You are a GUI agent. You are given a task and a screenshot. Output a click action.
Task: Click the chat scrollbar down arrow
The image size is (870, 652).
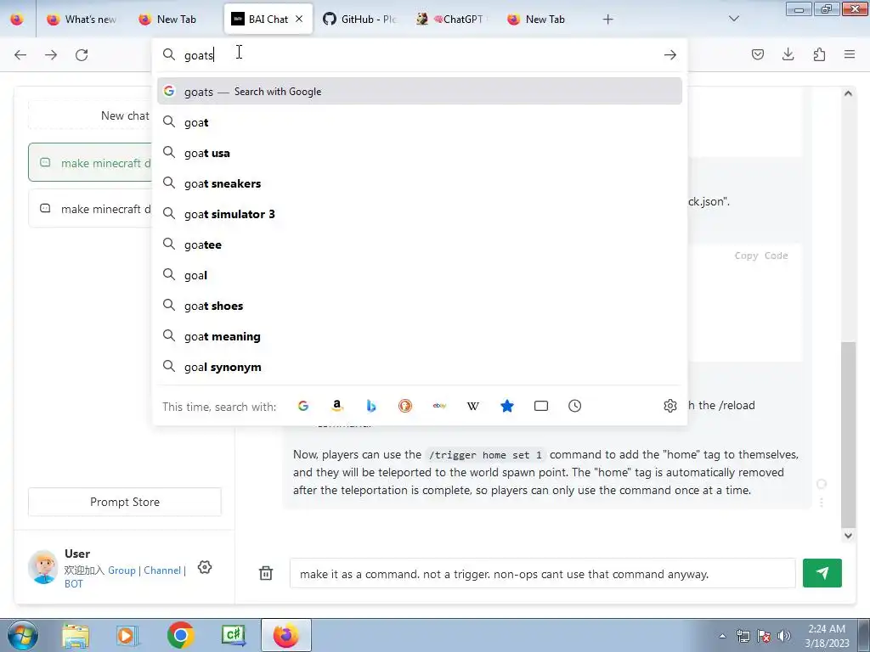(x=848, y=536)
